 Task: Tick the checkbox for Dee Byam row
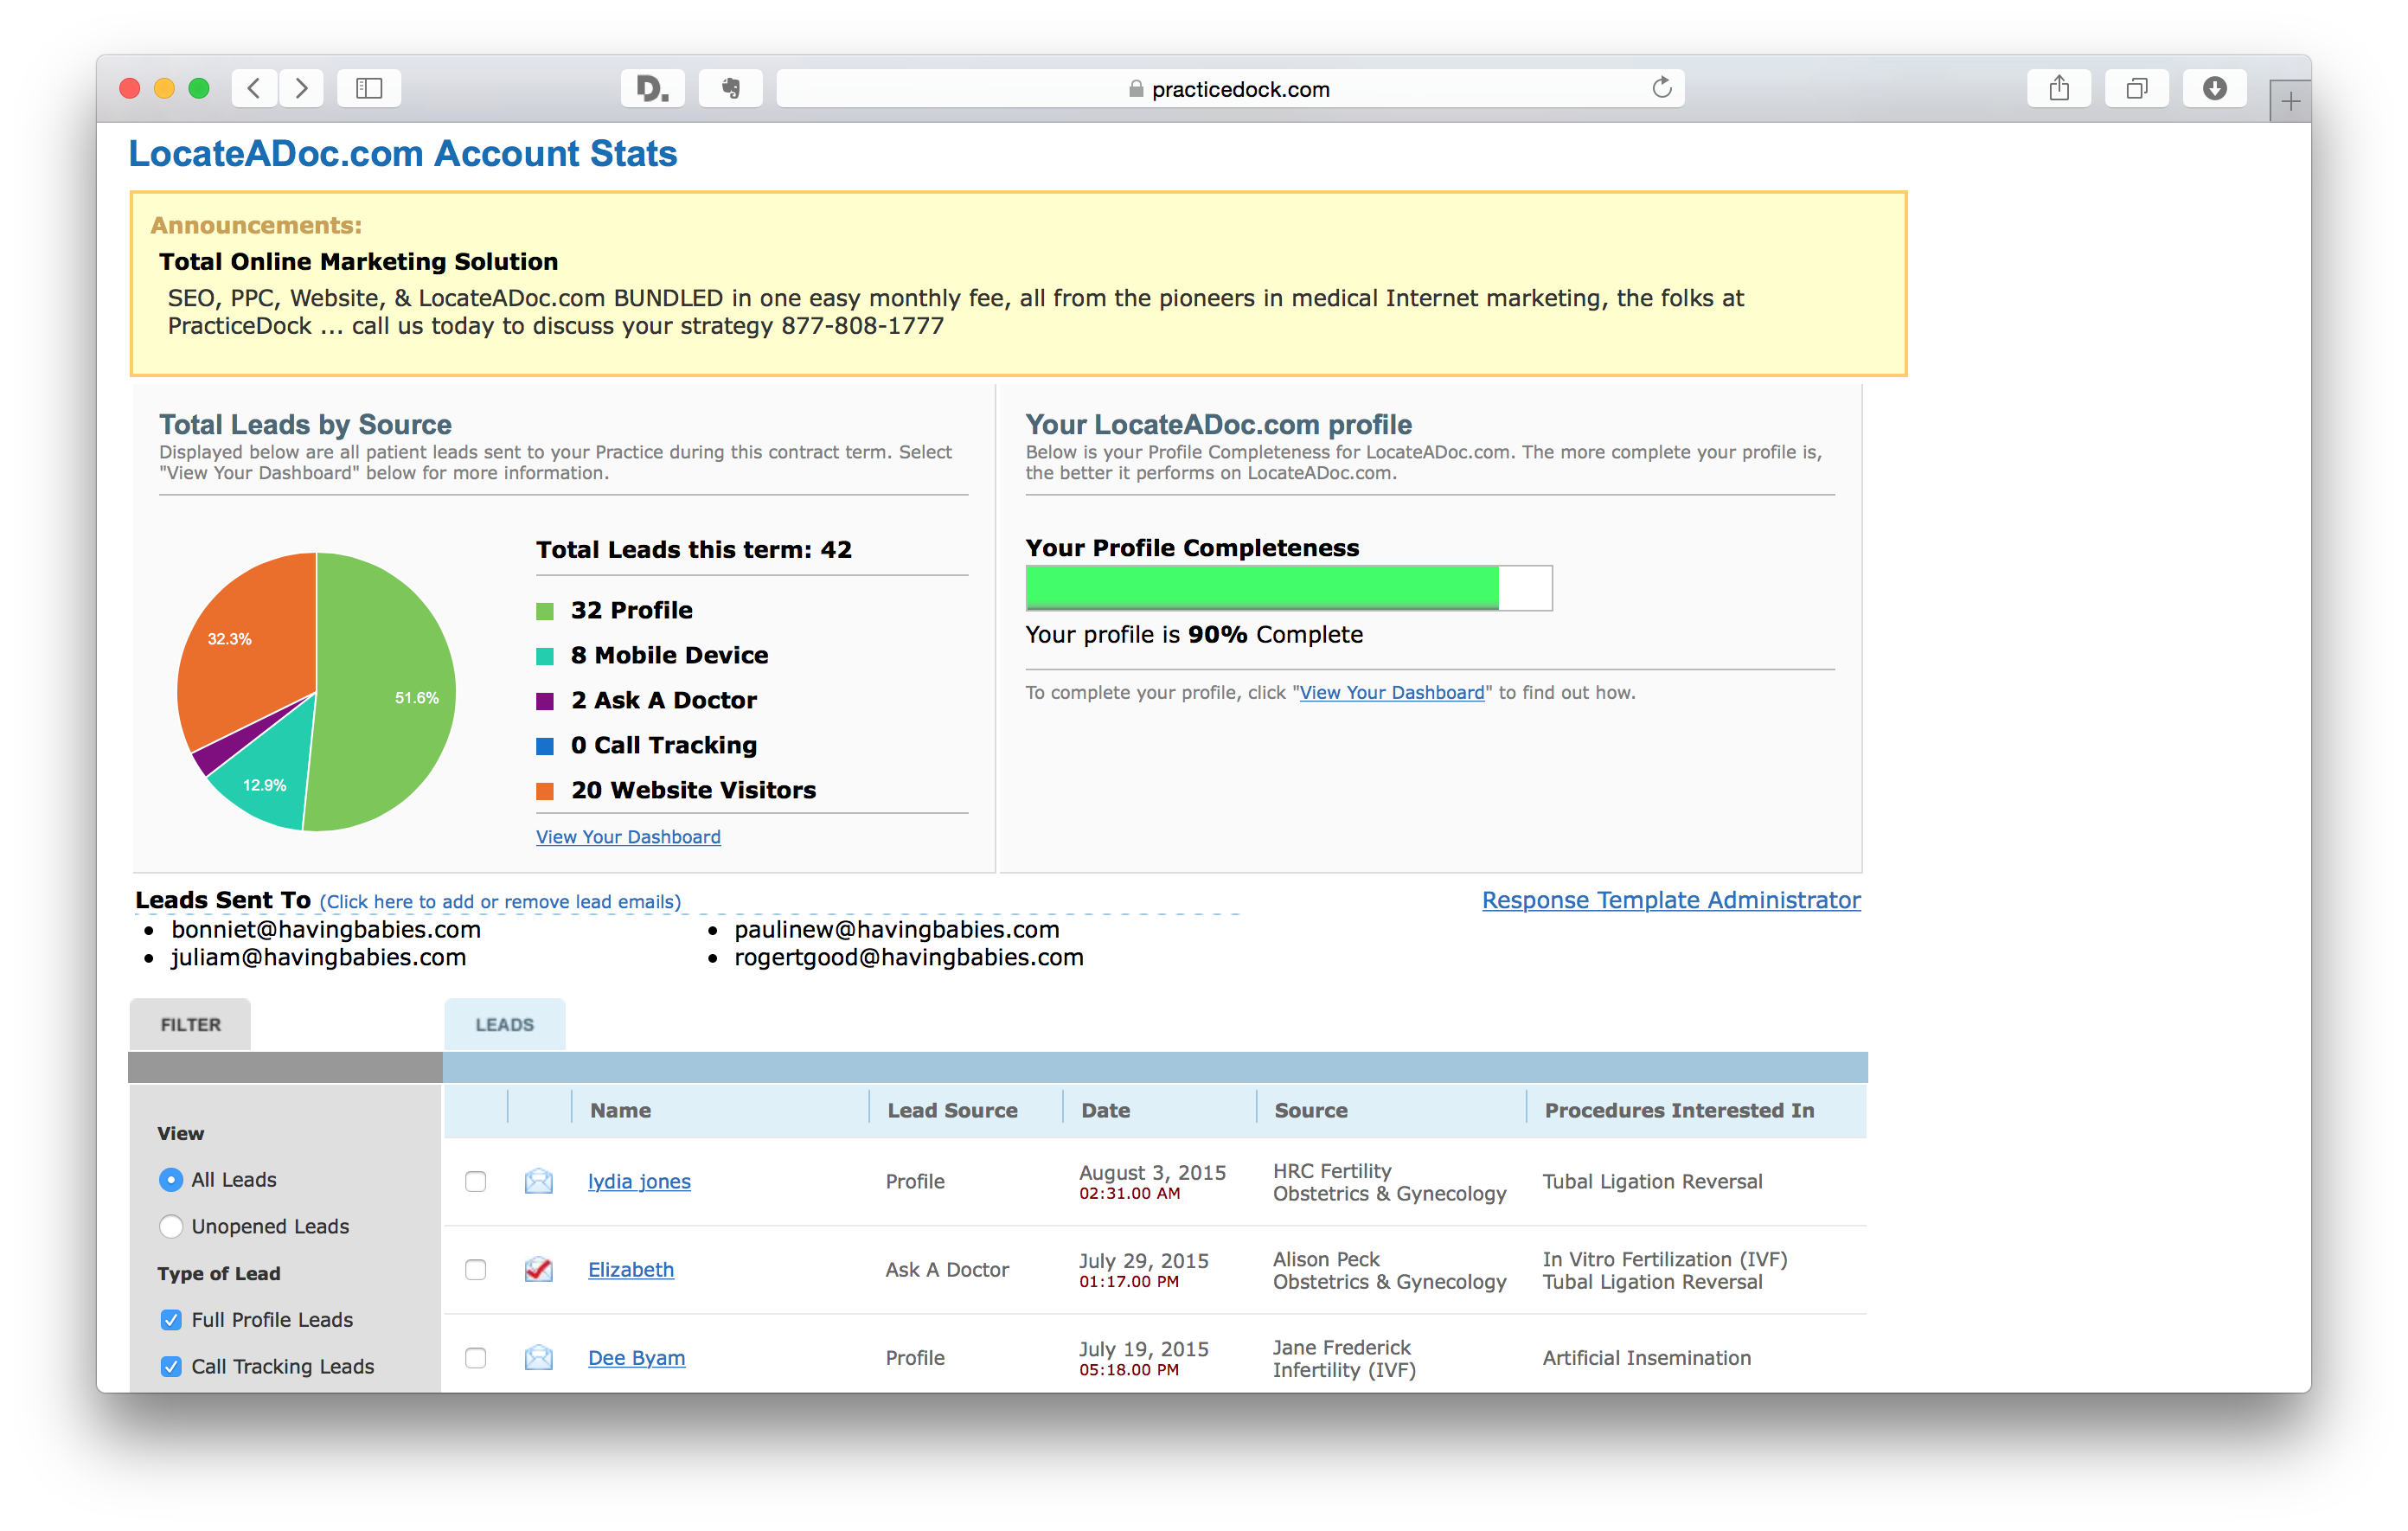click(476, 1358)
